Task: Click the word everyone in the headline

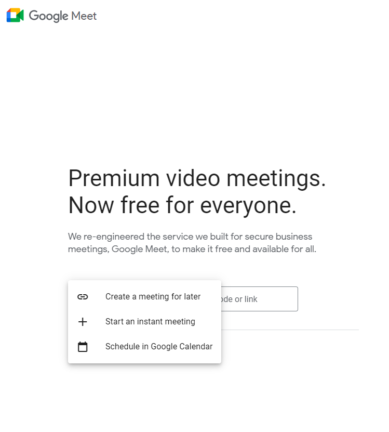Action: (248, 206)
